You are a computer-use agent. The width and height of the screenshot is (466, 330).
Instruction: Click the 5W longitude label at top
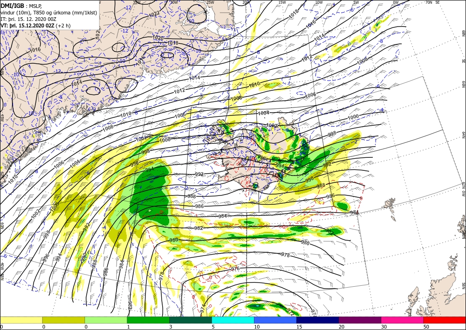pyautogui.click(x=356, y=2)
